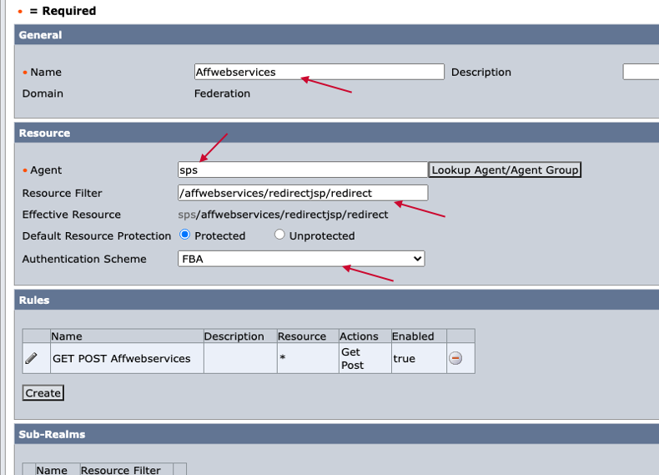Click the Sub-Realms Name column header

(x=51, y=469)
